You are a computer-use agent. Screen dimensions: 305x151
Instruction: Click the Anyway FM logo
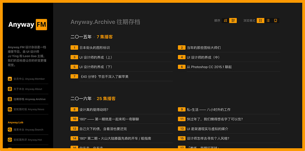28,25
